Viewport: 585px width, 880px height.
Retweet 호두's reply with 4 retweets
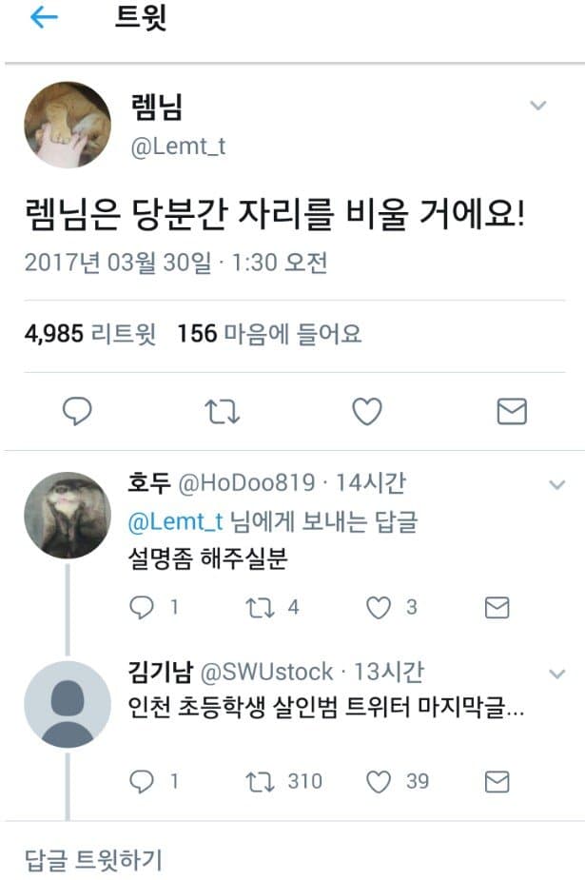[259, 607]
